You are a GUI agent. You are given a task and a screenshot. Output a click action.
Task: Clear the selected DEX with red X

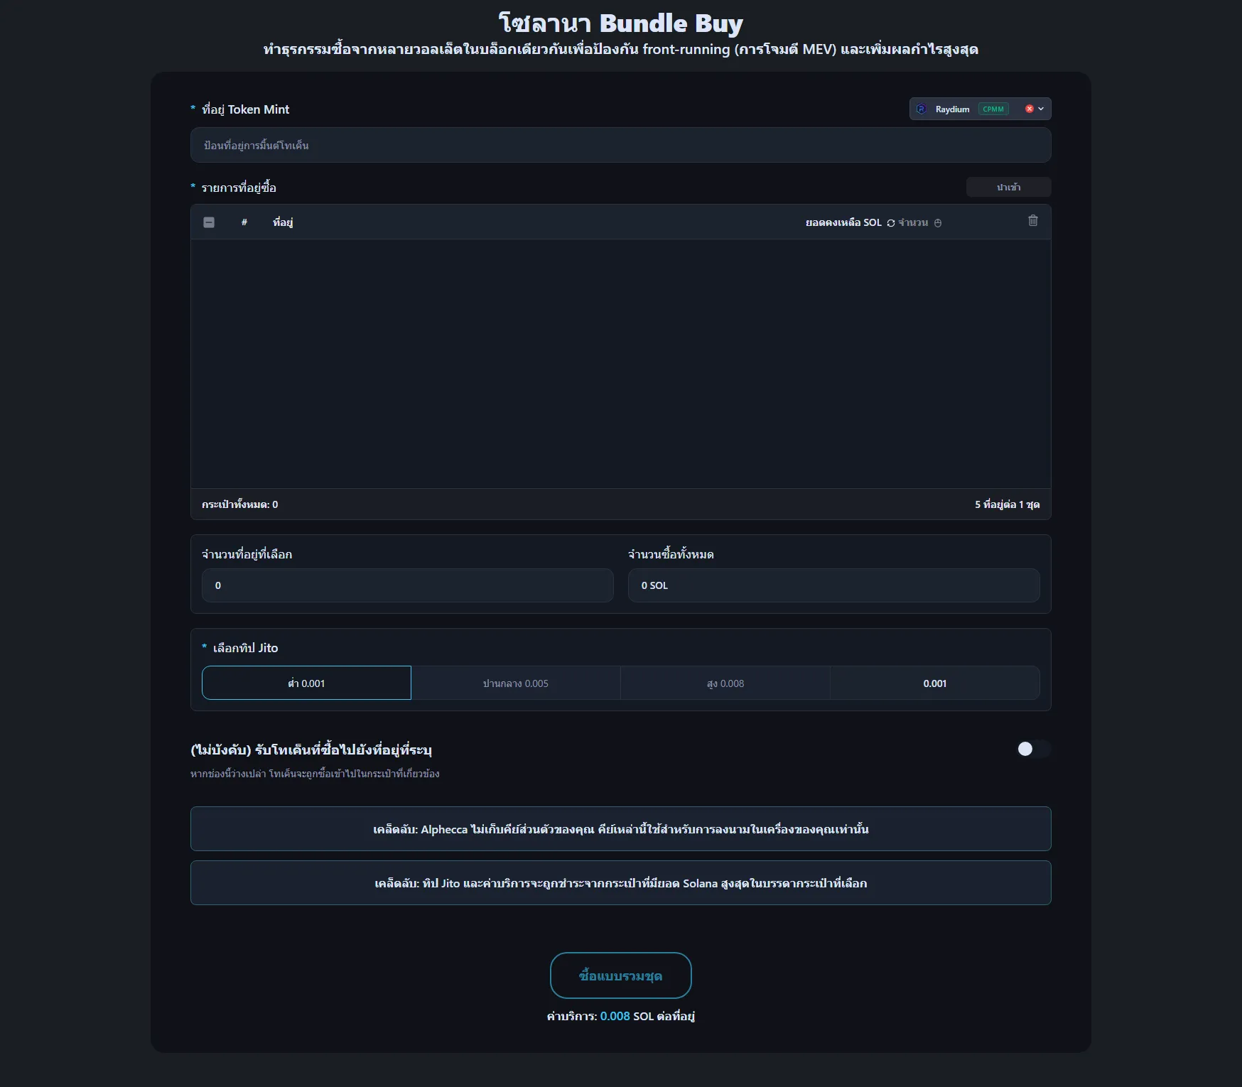[x=1029, y=109]
